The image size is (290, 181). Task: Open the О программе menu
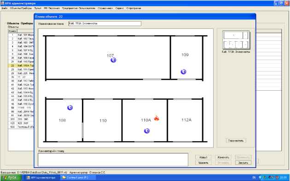tap(133, 8)
